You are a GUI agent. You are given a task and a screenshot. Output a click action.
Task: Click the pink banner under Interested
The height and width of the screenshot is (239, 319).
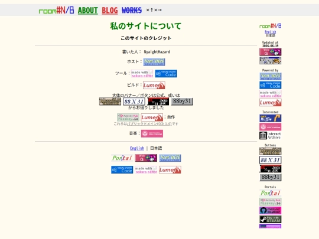click(271, 127)
